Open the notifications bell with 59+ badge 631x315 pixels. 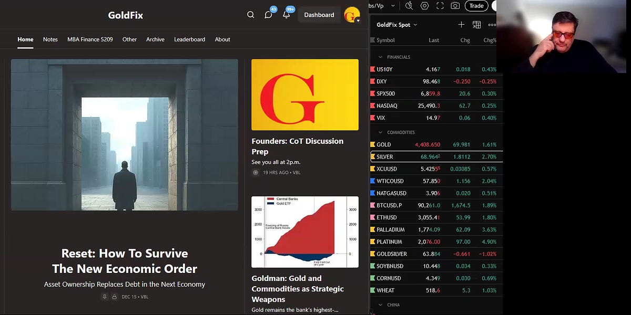tap(286, 15)
